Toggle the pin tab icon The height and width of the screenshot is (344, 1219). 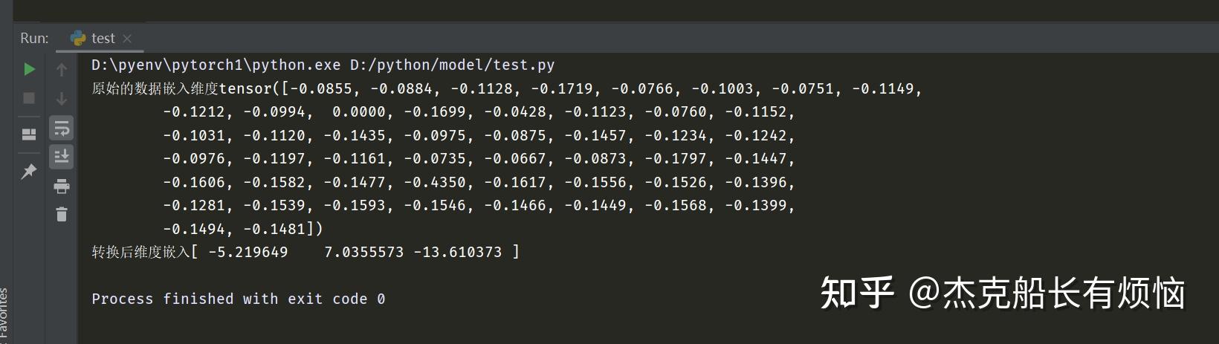click(x=29, y=172)
